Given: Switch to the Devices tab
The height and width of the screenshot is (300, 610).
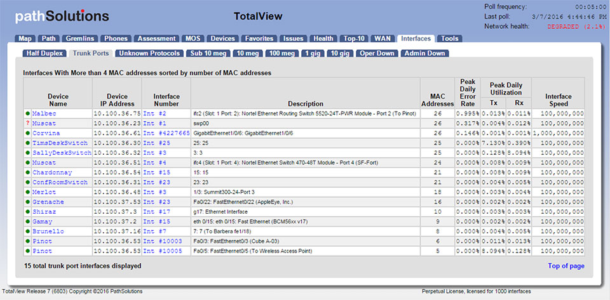Looking at the screenshot, I should tap(223, 39).
